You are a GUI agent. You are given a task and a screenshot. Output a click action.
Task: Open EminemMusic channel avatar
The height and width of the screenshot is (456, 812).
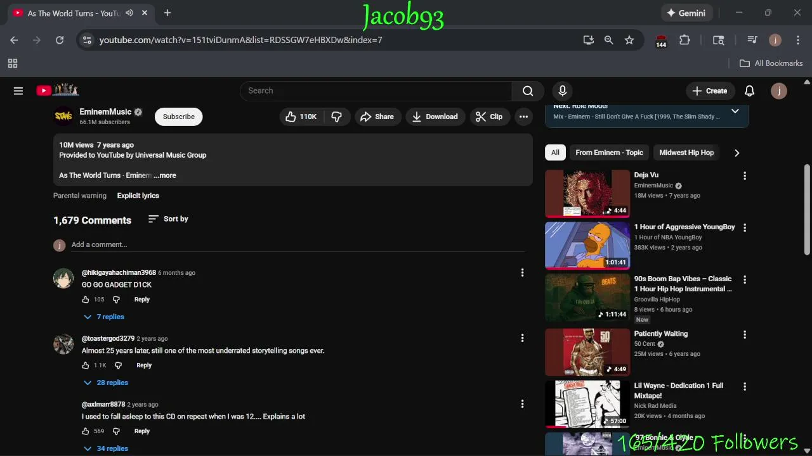tap(63, 116)
